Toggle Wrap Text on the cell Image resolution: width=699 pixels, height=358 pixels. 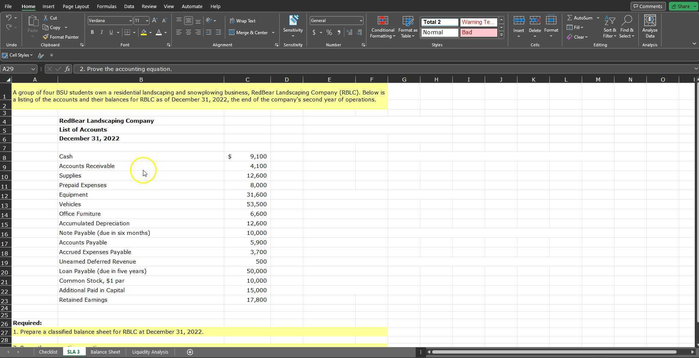tap(243, 21)
